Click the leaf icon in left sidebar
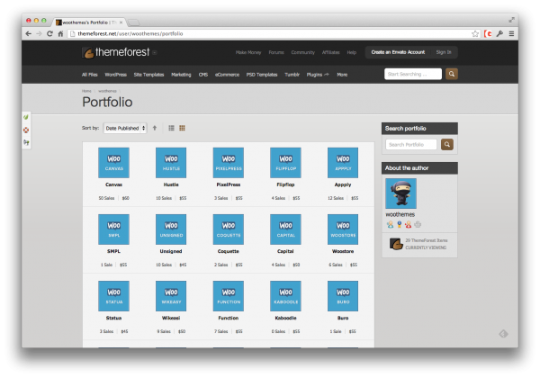540x378 pixels. [x=26, y=117]
